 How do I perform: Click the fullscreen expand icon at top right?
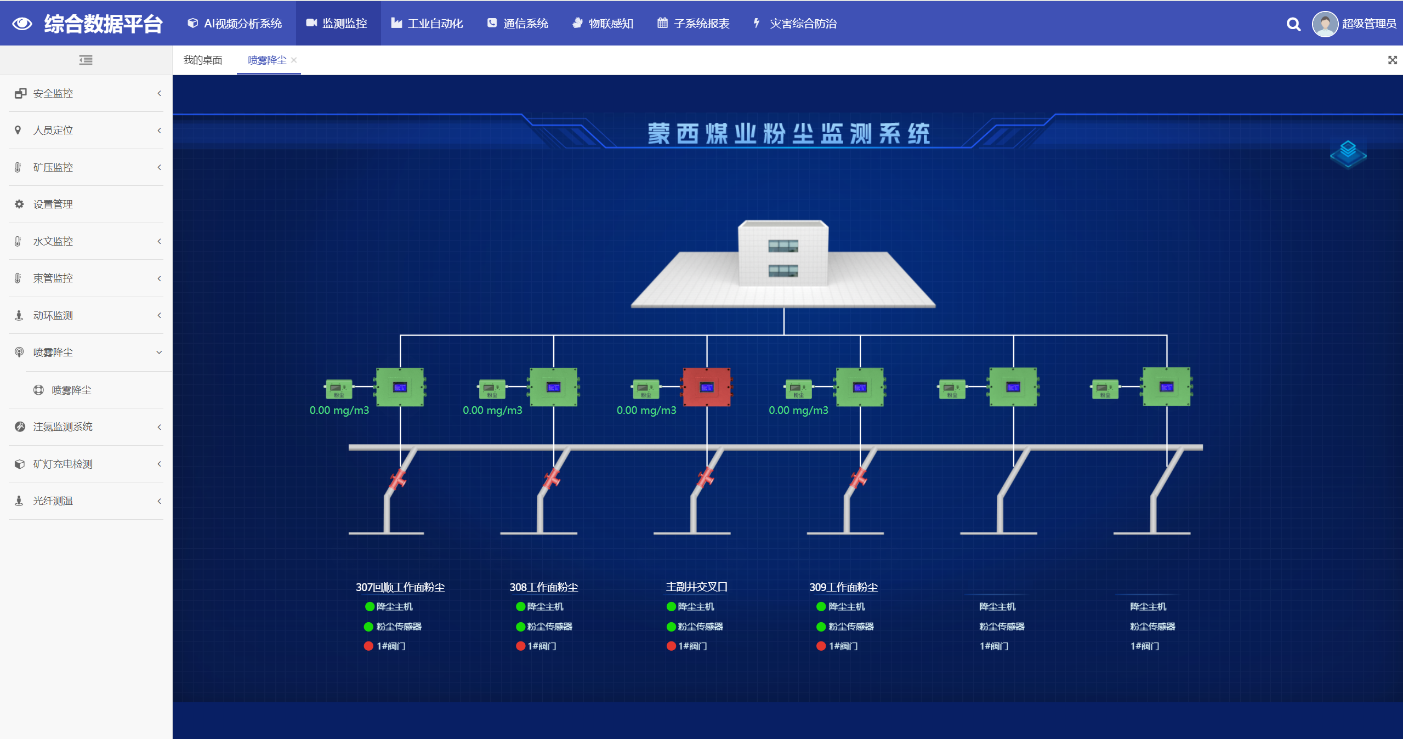(1392, 60)
